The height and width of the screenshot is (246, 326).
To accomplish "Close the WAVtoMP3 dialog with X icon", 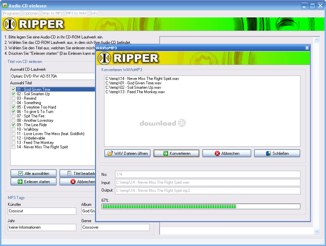I will coord(307,48).
